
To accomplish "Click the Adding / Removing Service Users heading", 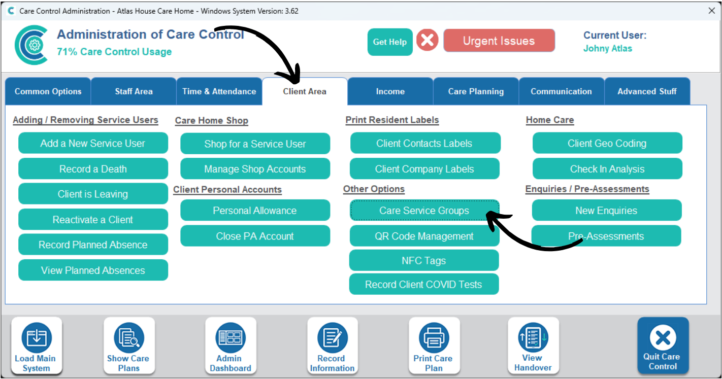I will 85,120.
